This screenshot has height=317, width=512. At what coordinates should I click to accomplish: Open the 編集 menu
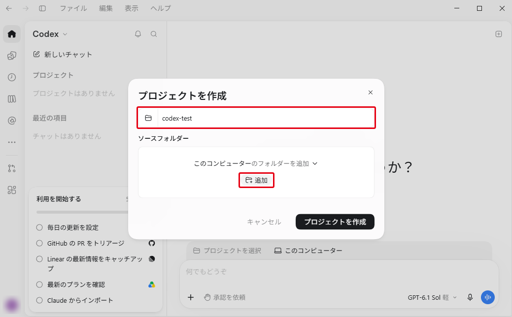(x=106, y=8)
